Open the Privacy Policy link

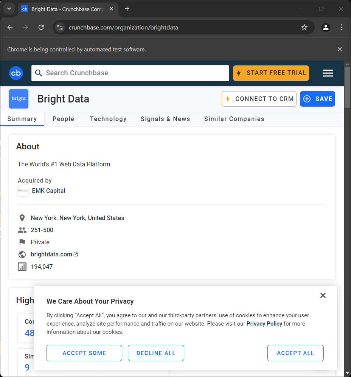[264, 323]
